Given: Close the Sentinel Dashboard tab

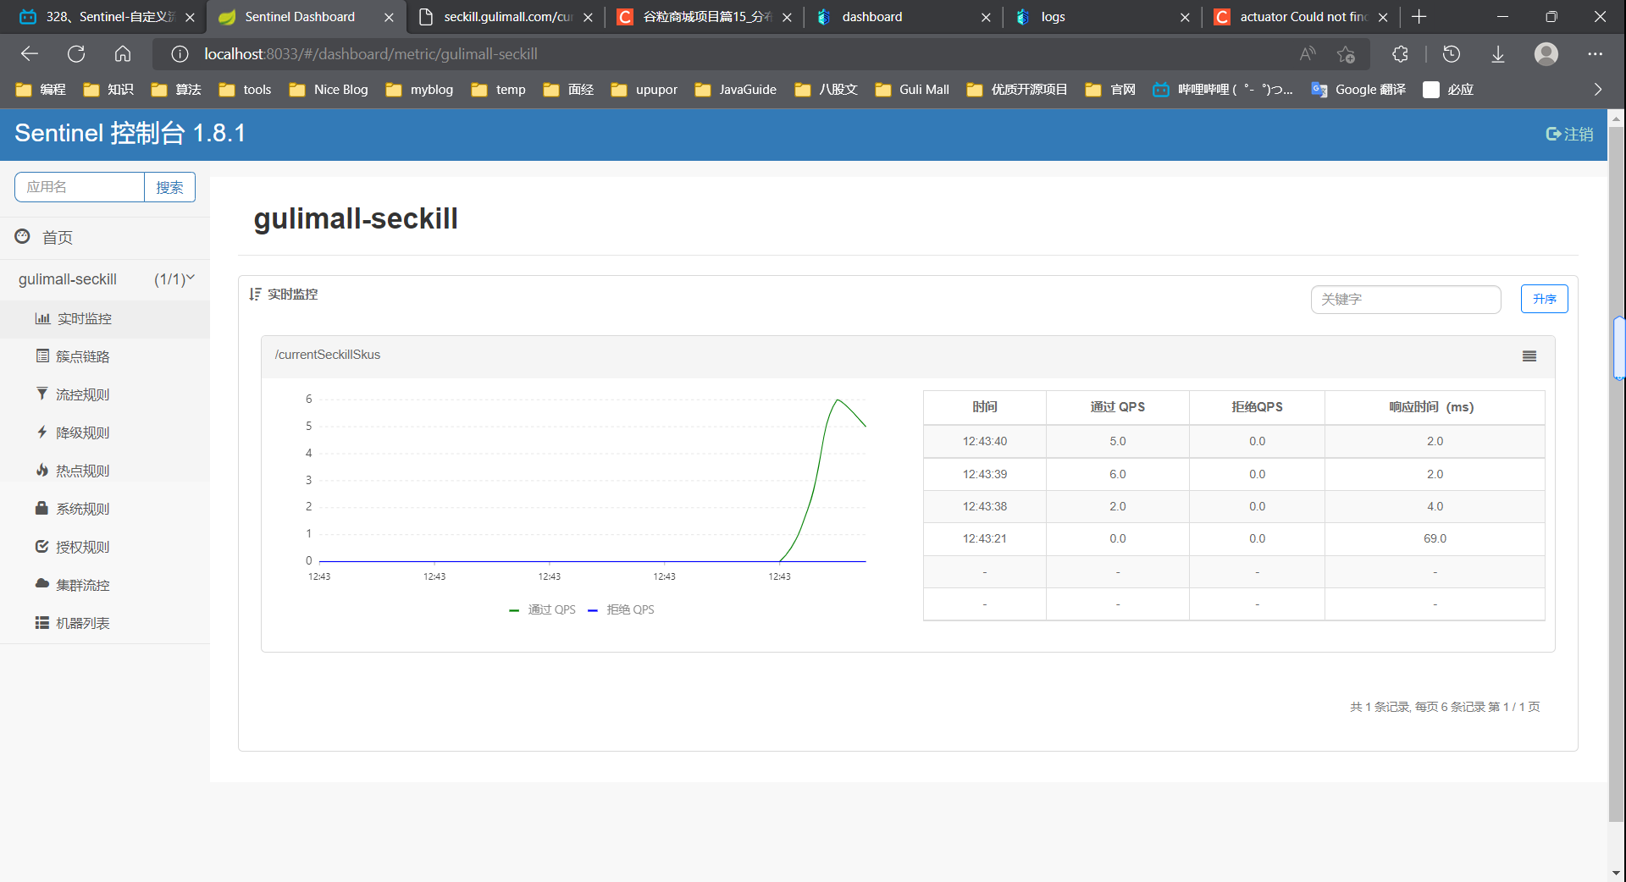Looking at the screenshot, I should (389, 17).
